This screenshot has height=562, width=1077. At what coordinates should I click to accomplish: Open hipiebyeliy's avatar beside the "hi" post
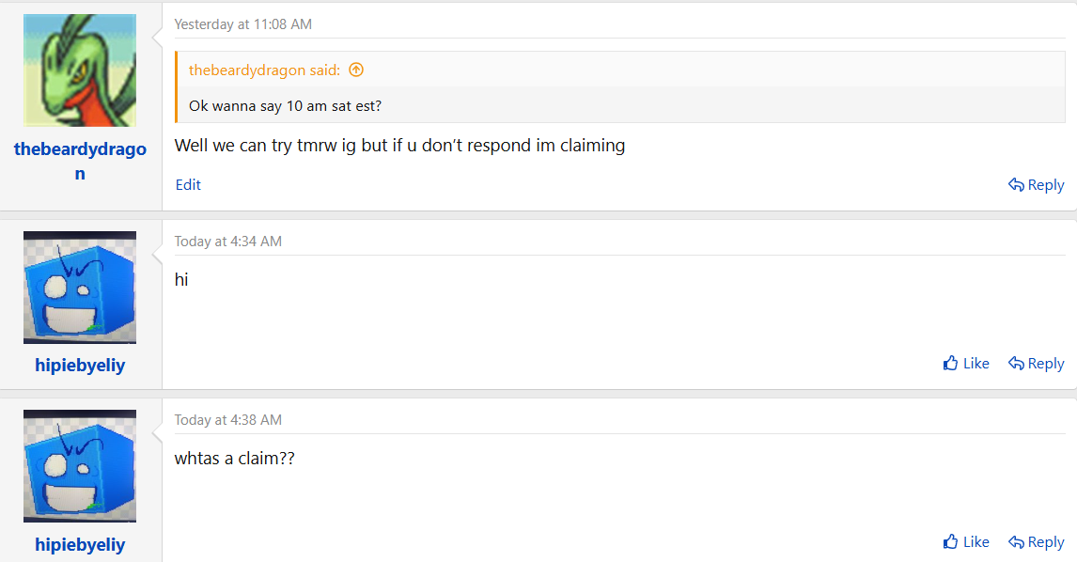tap(80, 288)
